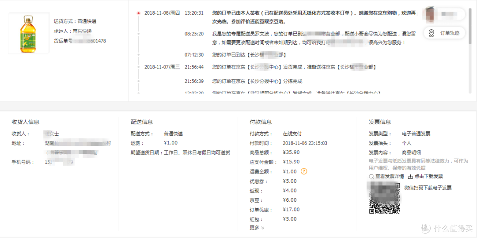Click the 2018-11-08/周四 date entry
Screen dimensions: 477x238
(x=162, y=13)
